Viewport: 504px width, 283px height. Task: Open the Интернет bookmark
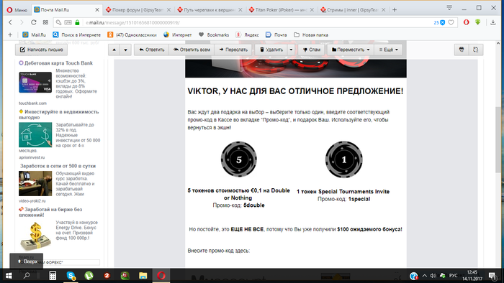[177, 34]
